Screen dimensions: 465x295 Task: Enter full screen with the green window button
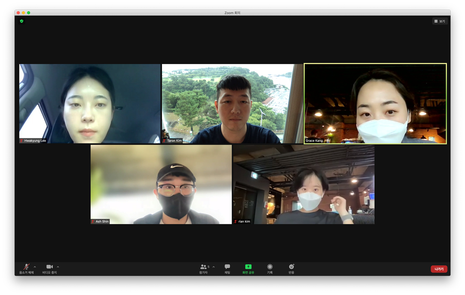point(29,13)
